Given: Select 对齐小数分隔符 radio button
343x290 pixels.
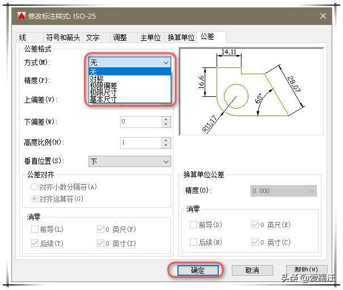Looking at the screenshot, I should tap(34, 187).
